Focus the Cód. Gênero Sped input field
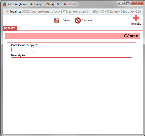 [x=23, y=50]
